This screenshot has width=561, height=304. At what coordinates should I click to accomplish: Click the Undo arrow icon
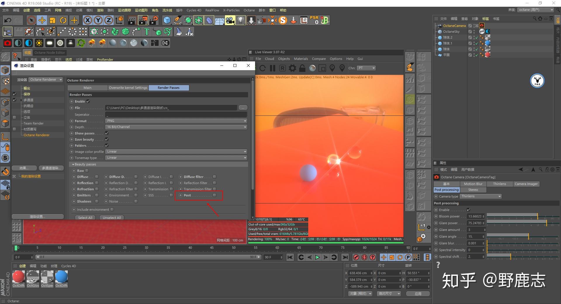click(x=8, y=20)
